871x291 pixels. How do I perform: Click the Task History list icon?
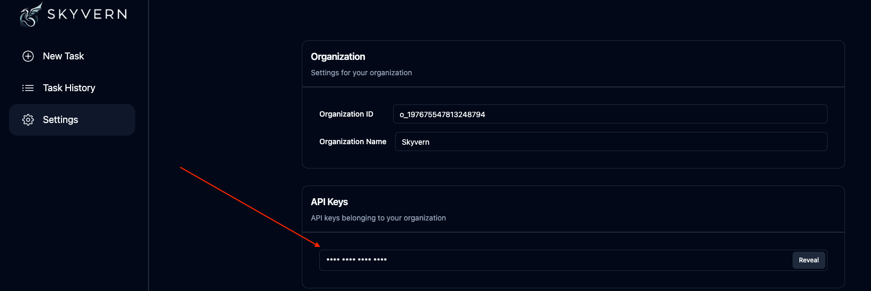(28, 88)
